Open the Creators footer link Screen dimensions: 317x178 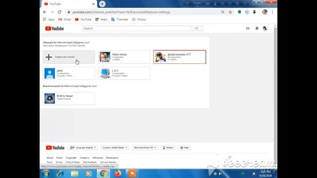(85, 158)
